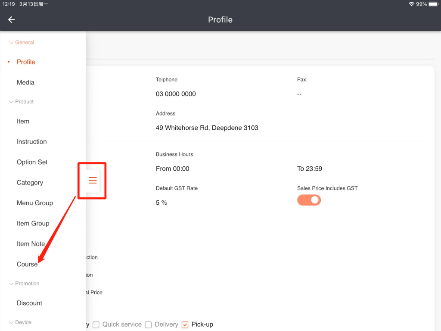Collapse the General section
This screenshot has height=331, width=441.
click(11, 43)
